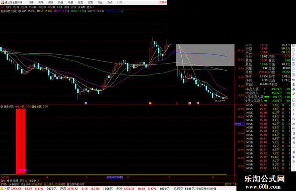Screen dimensions: 296x191
Task: Click the green MA60 indicator label
Action: coord(78,11)
